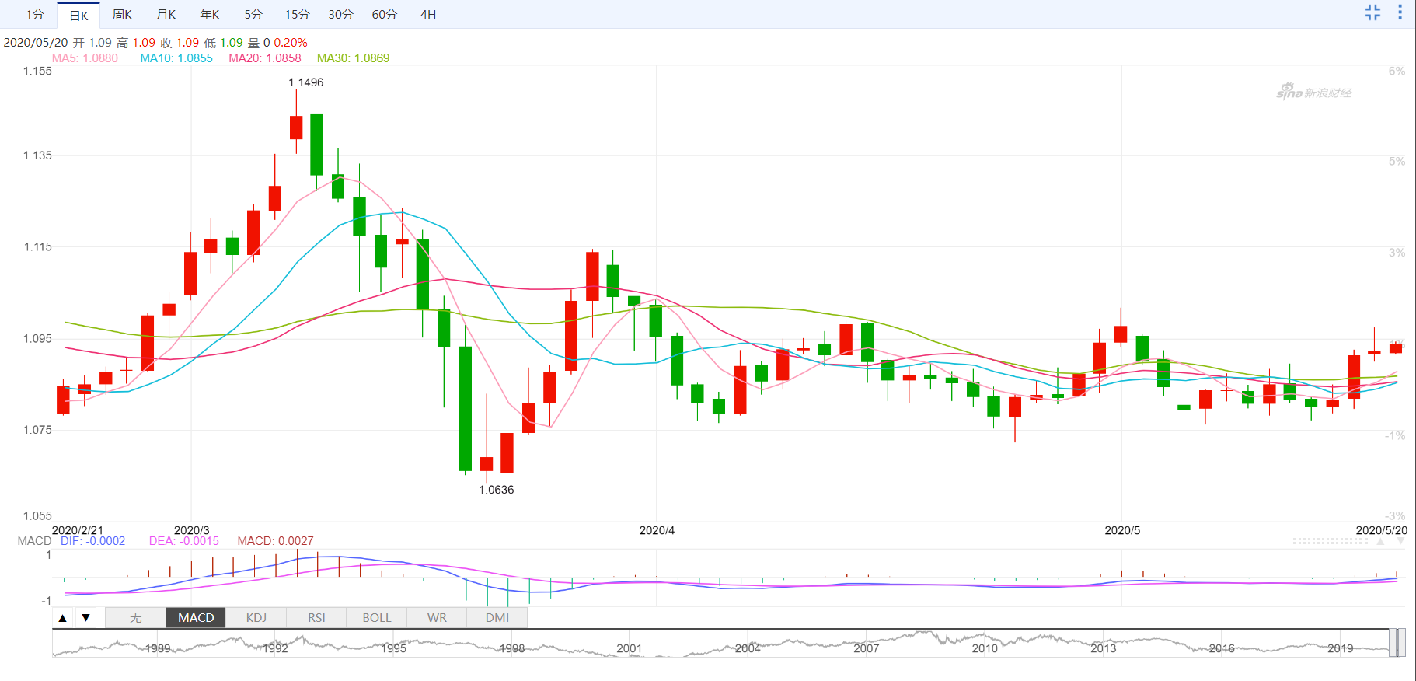Open the three-dot more options menu
1416x681 pixels.
click(1400, 12)
